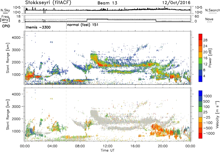The image size is (220, 152).
Task: Click the '28' power colorbar tick label
Action: 205,40
